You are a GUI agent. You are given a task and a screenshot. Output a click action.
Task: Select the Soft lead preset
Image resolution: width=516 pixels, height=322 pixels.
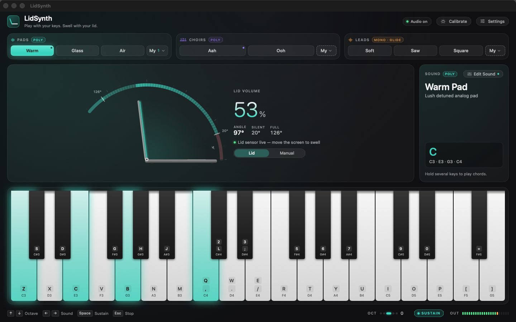pos(370,51)
